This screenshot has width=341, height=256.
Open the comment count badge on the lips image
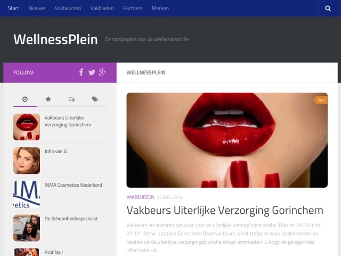point(321,100)
